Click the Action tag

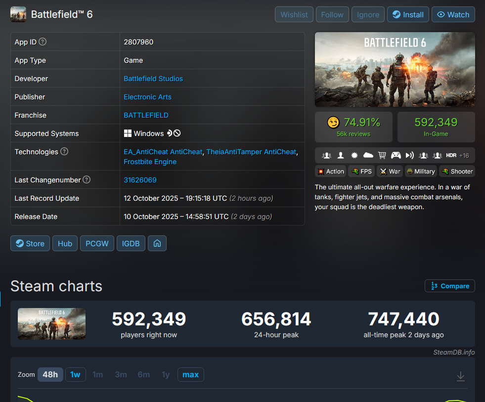click(x=331, y=172)
